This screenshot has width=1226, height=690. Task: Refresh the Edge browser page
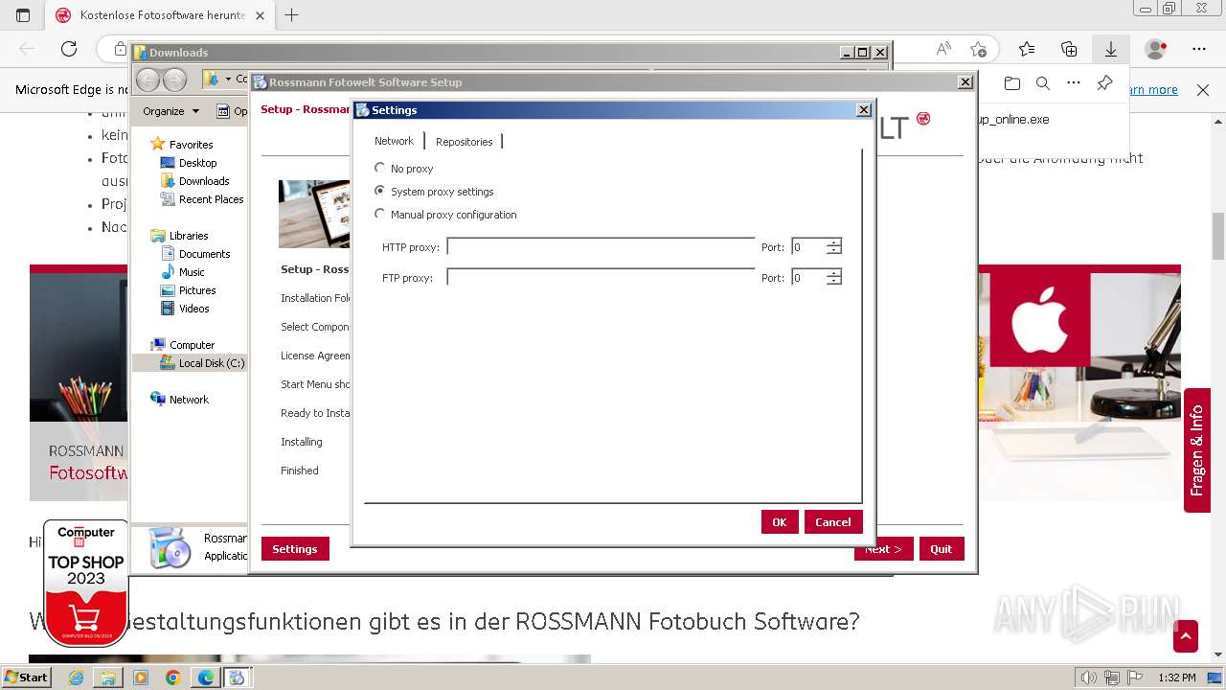[69, 49]
